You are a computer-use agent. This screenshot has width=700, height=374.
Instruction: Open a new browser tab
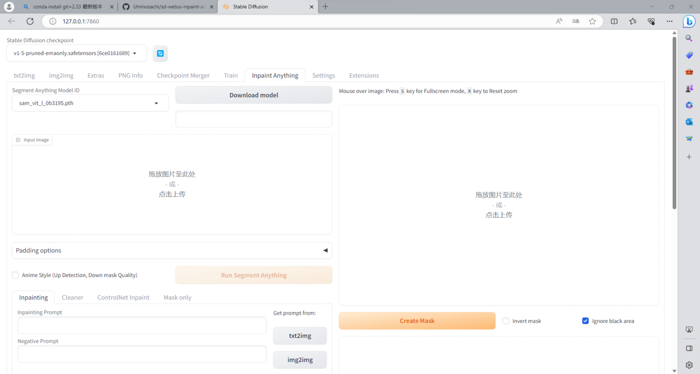pos(325,7)
